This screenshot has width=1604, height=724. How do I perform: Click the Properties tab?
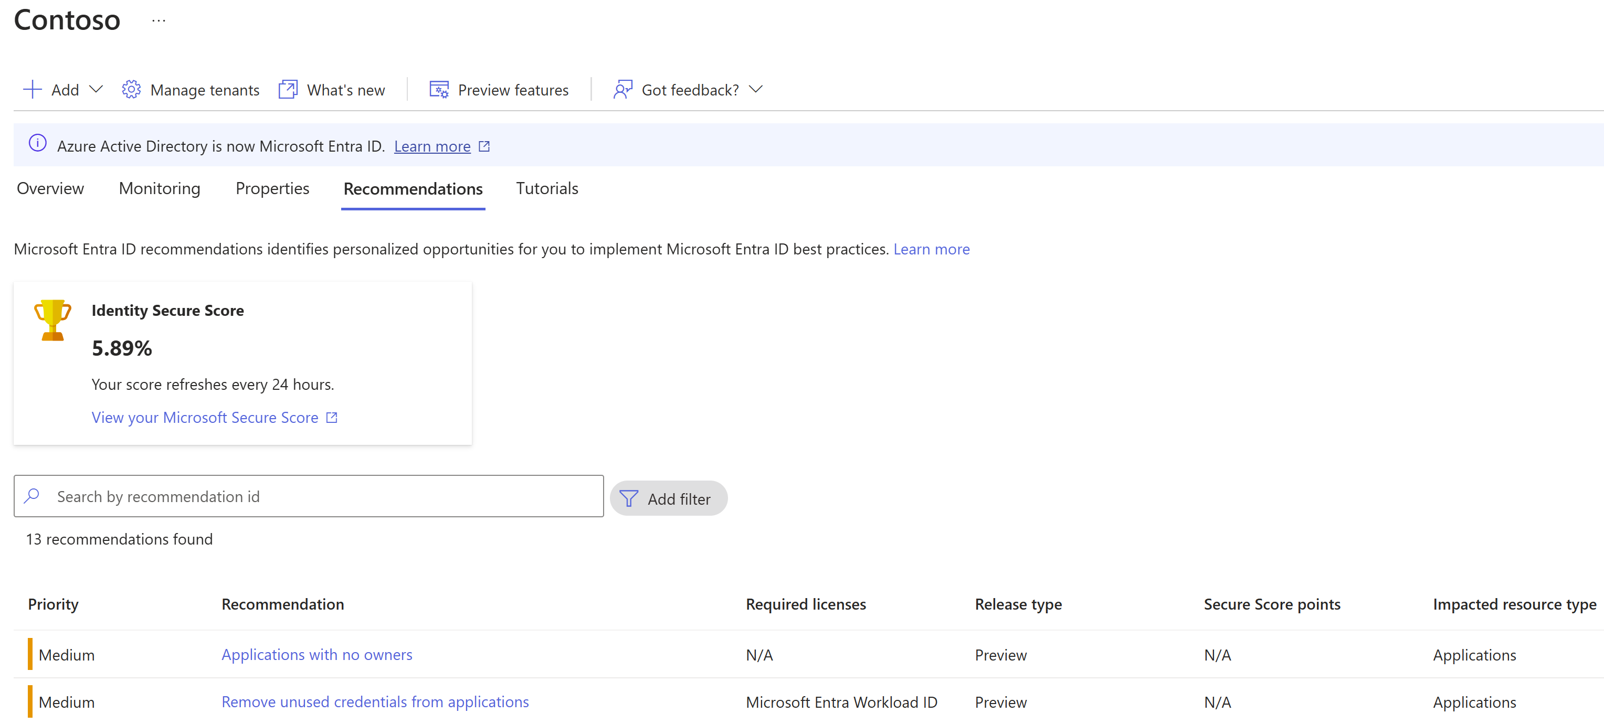pos(272,188)
